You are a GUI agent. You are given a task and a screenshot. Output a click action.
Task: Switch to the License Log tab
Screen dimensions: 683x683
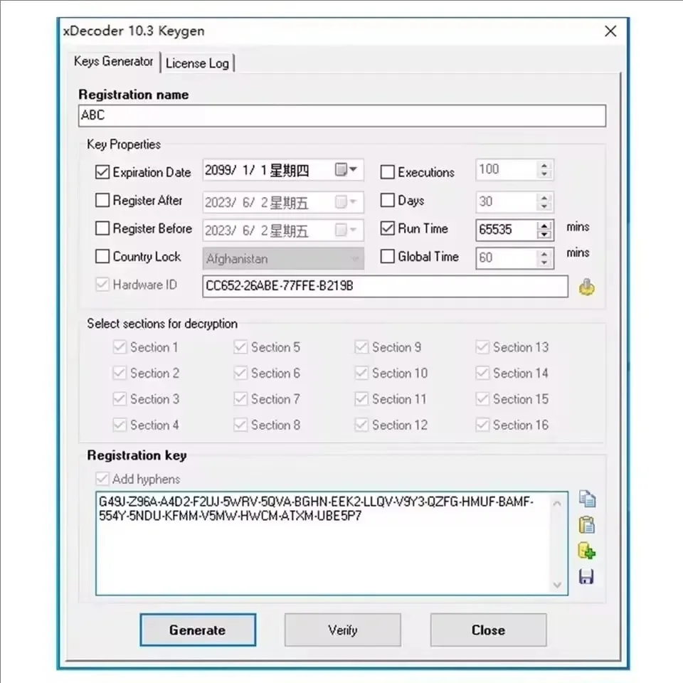(x=197, y=63)
